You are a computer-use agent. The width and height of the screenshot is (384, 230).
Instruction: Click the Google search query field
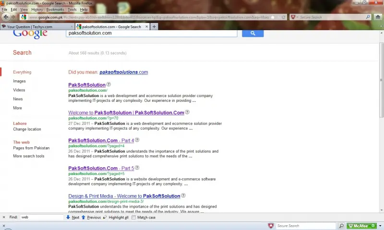click(x=151, y=33)
